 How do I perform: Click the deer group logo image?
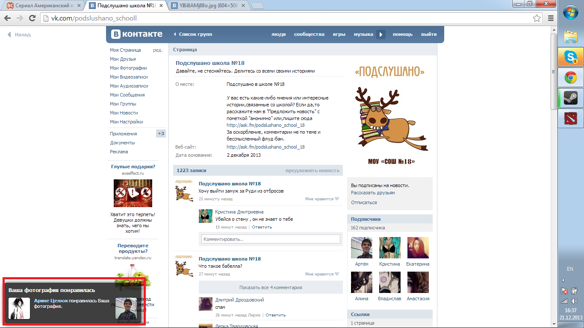[x=391, y=115]
